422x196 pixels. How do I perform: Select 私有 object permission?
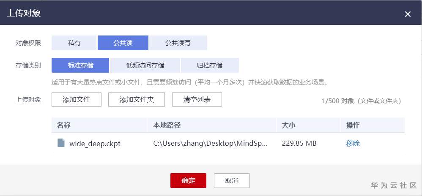click(x=74, y=43)
